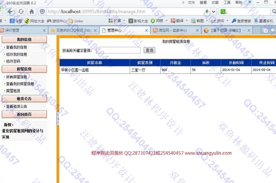The image size is (276, 183).
Task: Open the 谷歌 bookmark
Action: [x=16, y=21]
